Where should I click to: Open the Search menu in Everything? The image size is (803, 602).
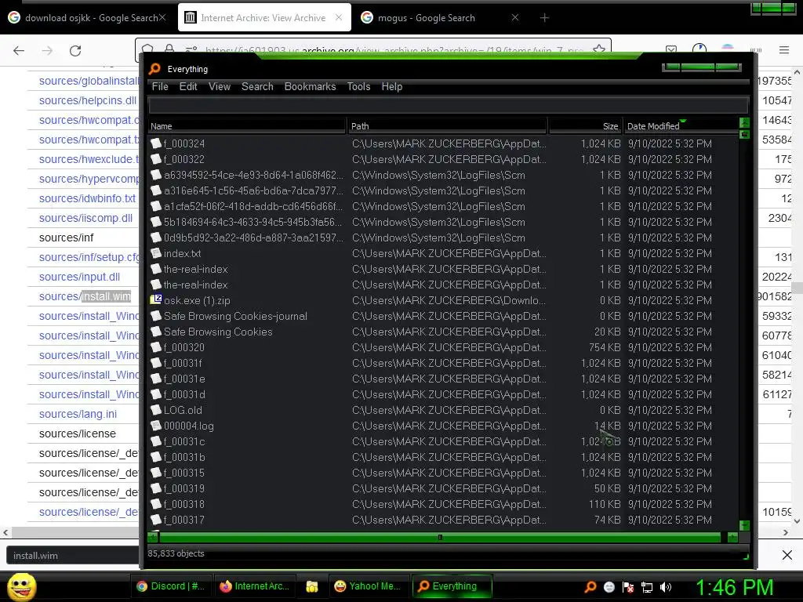257,86
